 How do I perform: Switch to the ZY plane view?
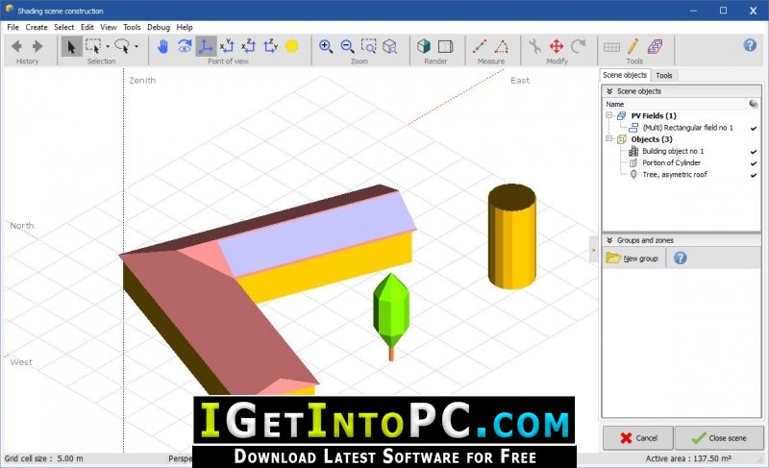(271, 46)
